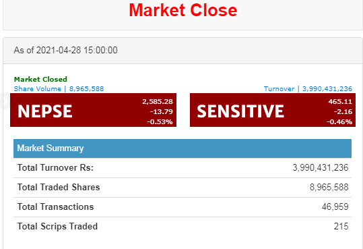Click the As of 2021-04-28 timestamp
Viewport: 363px width, 249px height.
tap(65, 50)
